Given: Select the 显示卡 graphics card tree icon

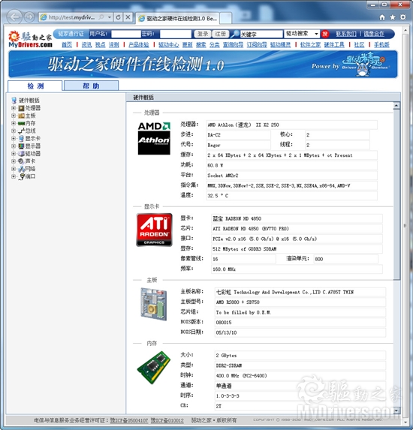Looking at the screenshot, I should pyautogui.click(x=22, y=139).
